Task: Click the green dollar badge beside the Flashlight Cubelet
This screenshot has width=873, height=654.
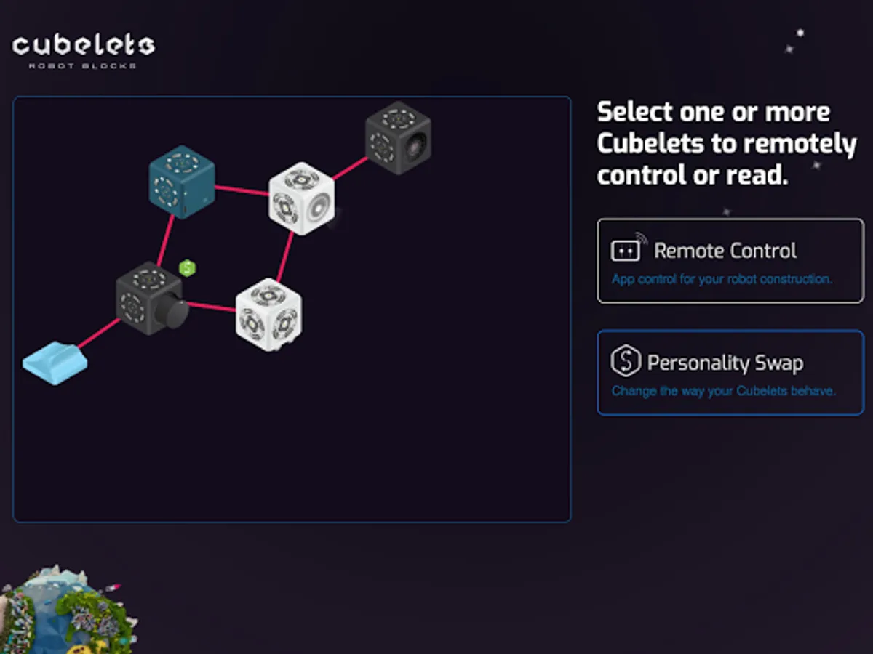Action: 186,268
